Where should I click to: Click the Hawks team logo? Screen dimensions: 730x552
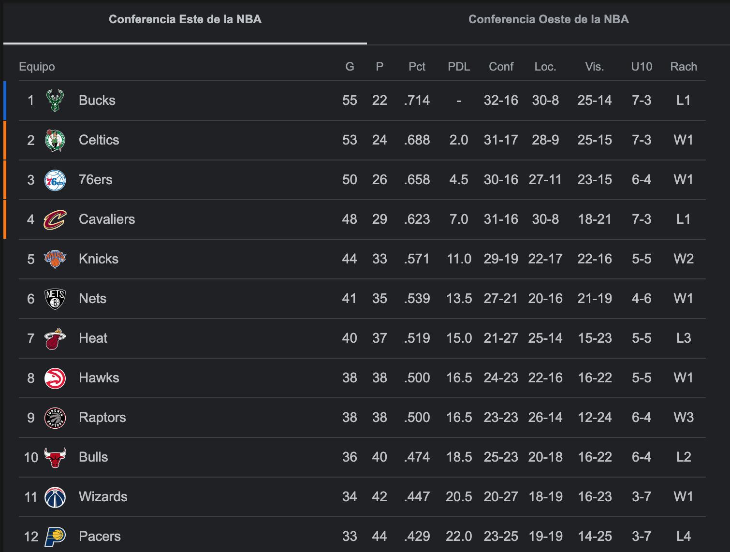(55, 378)
